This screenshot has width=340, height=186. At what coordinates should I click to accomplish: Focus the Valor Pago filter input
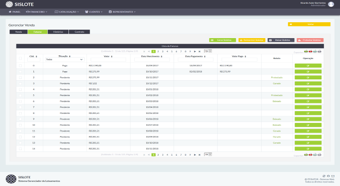coord(239,60)
